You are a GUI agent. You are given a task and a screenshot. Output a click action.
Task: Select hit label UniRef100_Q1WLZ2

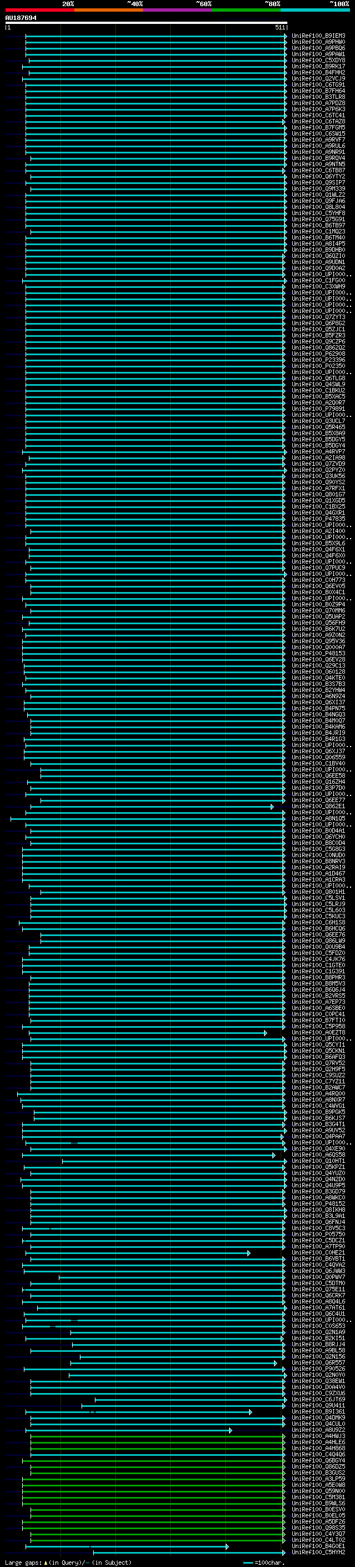coord(318,195)
